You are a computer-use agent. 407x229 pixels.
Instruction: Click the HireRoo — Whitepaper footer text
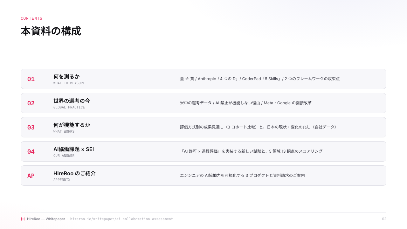[46, 219]
